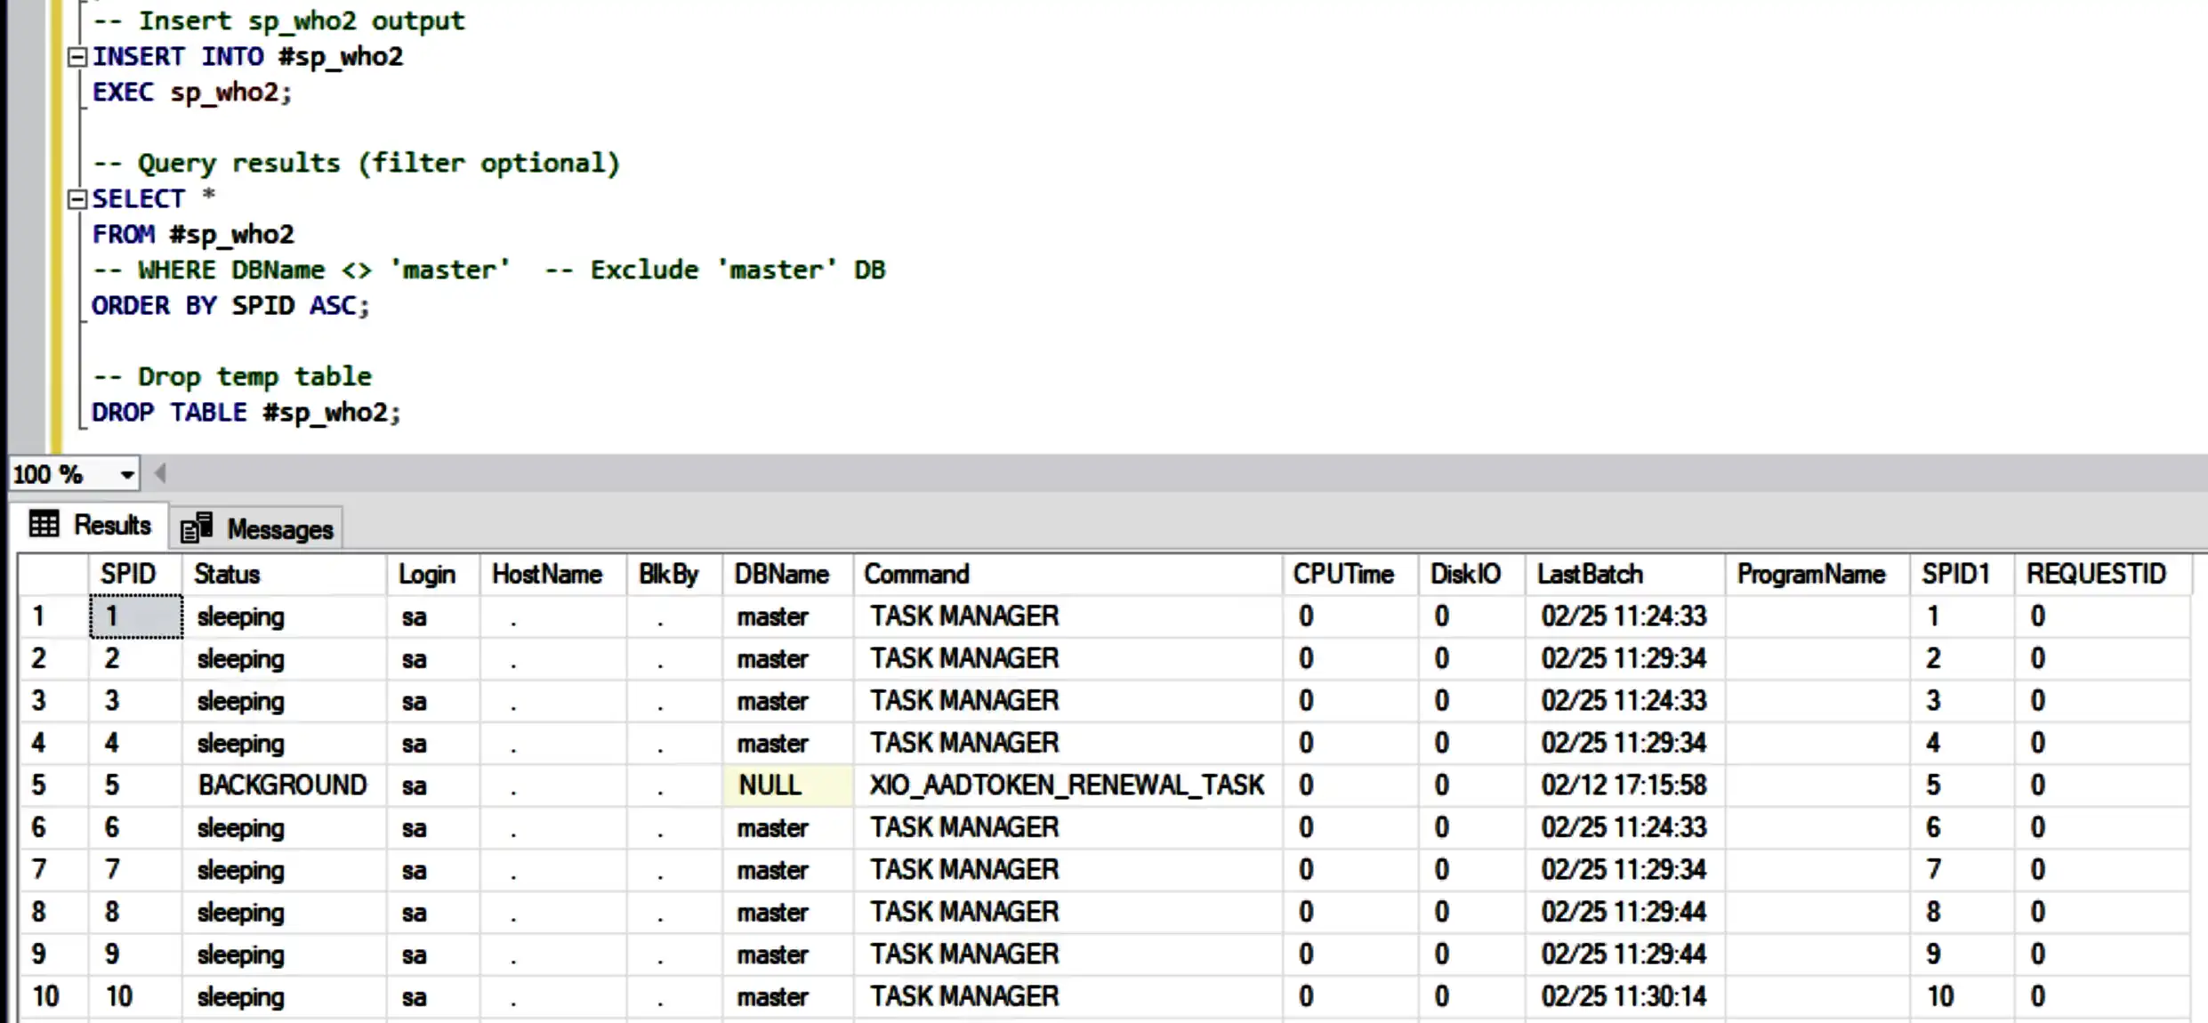This screenshot has height=1023, width=2208.
Task: Click the BlkBy column header
Action: point(674,574)
